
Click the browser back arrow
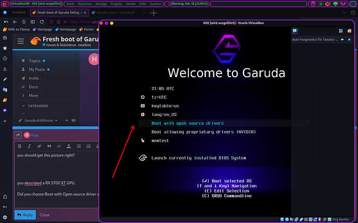tap(15, 22)
